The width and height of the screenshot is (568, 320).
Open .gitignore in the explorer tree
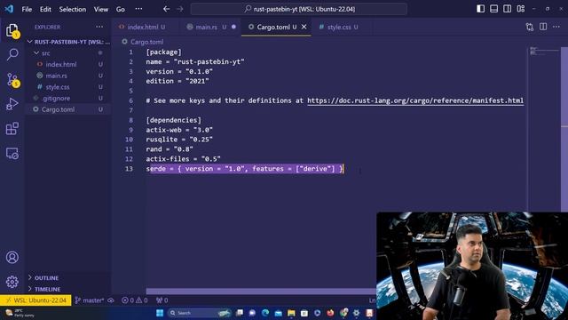coord(68,98)
